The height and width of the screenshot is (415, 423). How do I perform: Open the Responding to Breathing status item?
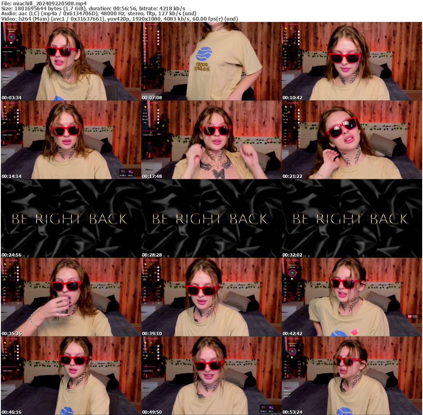(11, 30)
